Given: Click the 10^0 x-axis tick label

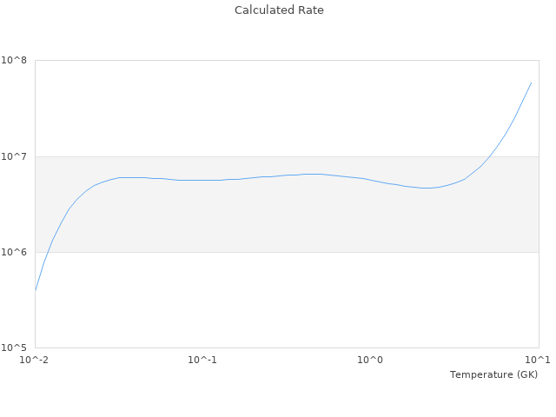Looking at the screenshot, I should pyautogui.click(x=370, y=360).
